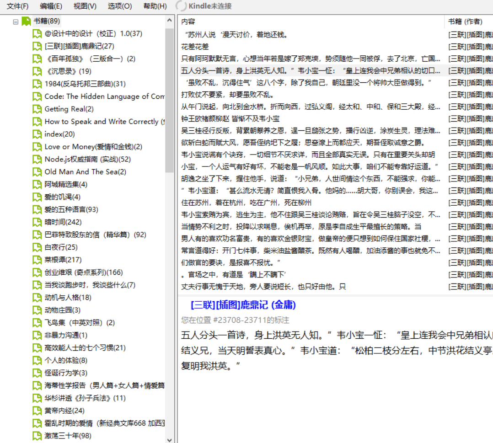Viewport: 493px width, 443px height.
Task: Open the 帮助(H) menu
Action: [x=155, y=6]
